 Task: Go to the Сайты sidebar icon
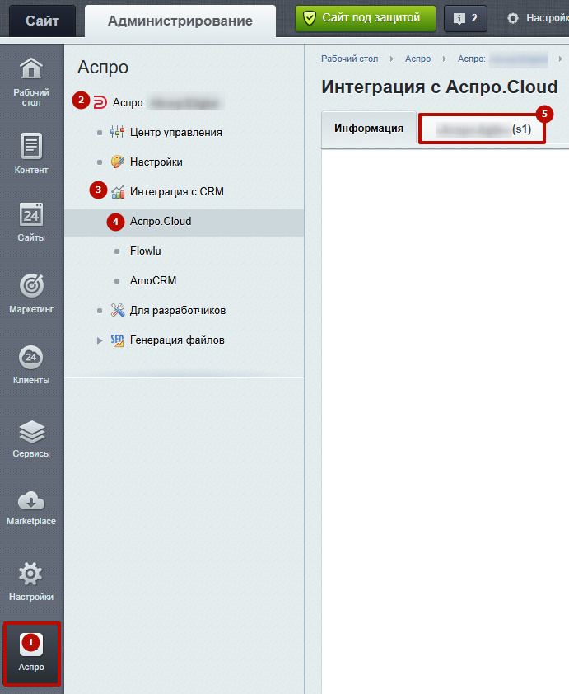pos(31,221)
